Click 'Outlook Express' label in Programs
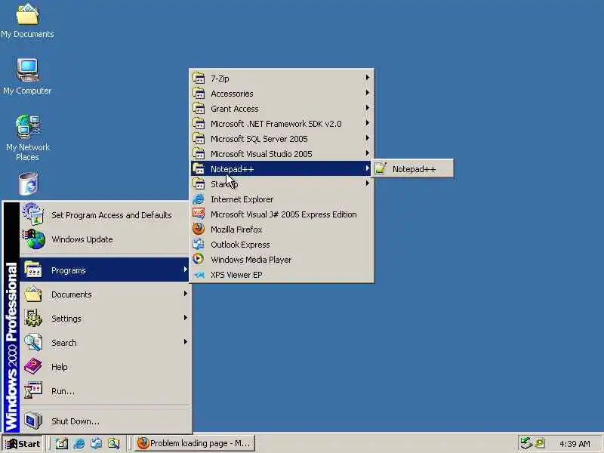This screenshot has width=604, height=453. 240,245
